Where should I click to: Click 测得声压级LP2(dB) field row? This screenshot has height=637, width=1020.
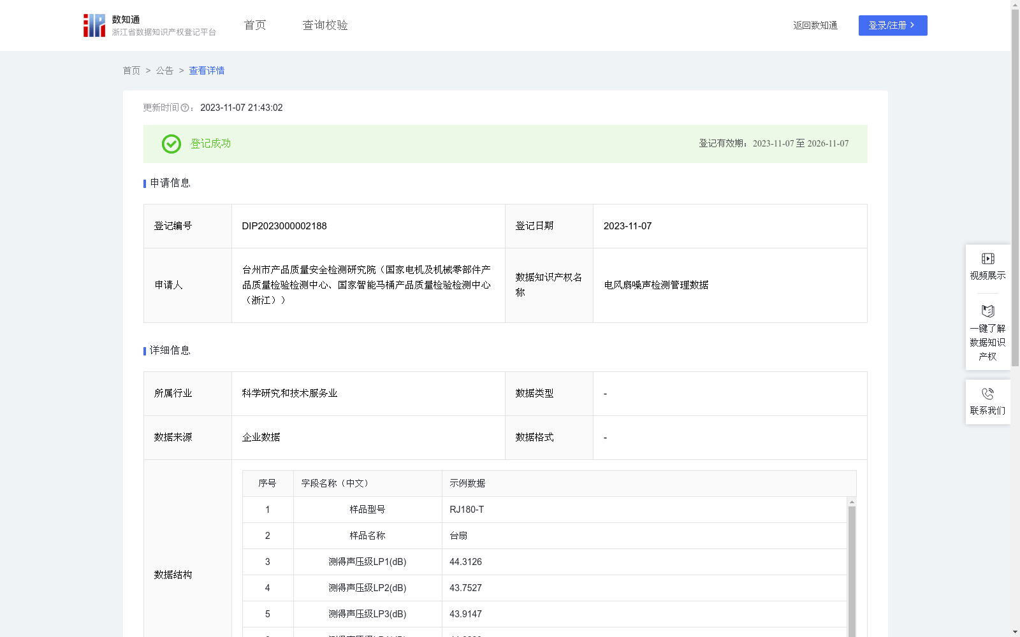coord(367,588)
